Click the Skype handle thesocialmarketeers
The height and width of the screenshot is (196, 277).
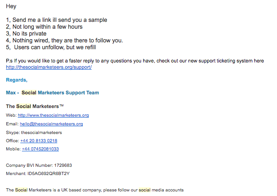pyautogui.click(x=42, y=133)
